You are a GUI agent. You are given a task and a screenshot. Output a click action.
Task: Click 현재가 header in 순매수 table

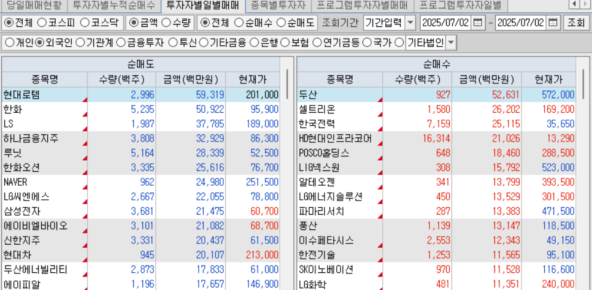549,80
